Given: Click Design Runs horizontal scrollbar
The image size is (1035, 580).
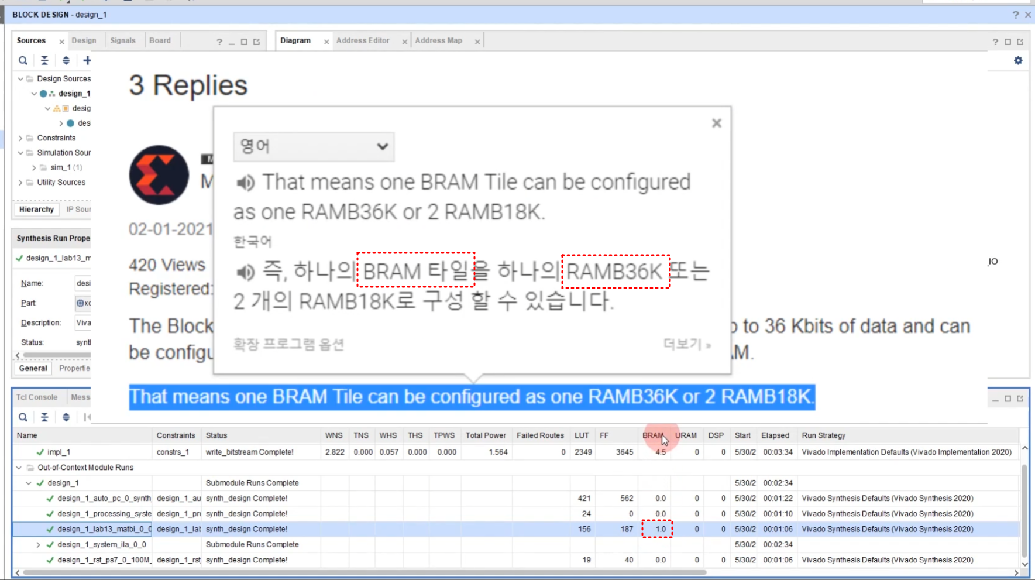Looking at the screenshot, I should (364, 572).
